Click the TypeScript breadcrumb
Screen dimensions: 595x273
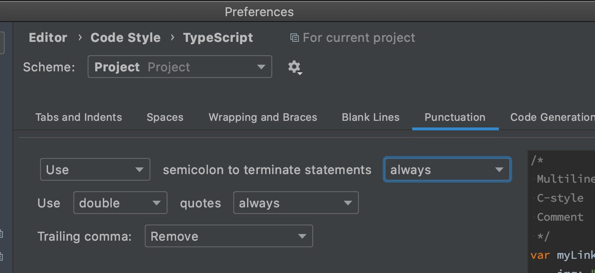pyautogui.click(x=218, y=38)
